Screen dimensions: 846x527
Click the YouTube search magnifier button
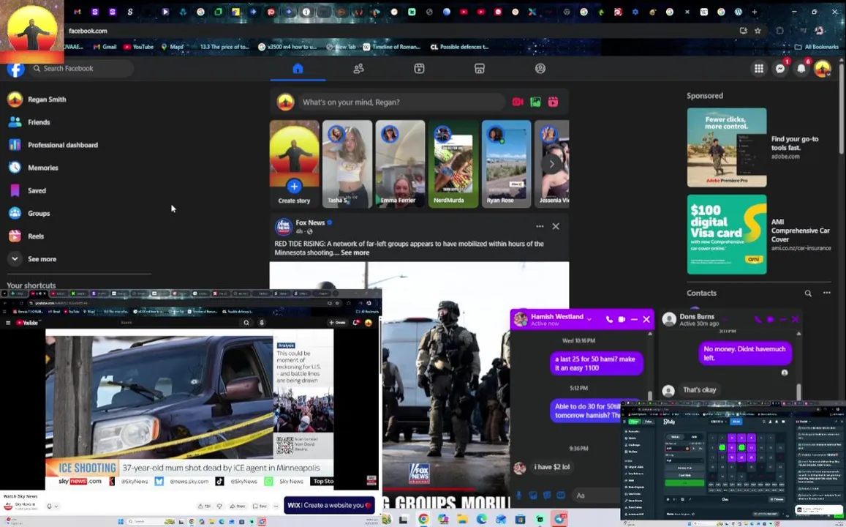pyautogui.click(x=246, y=323)
